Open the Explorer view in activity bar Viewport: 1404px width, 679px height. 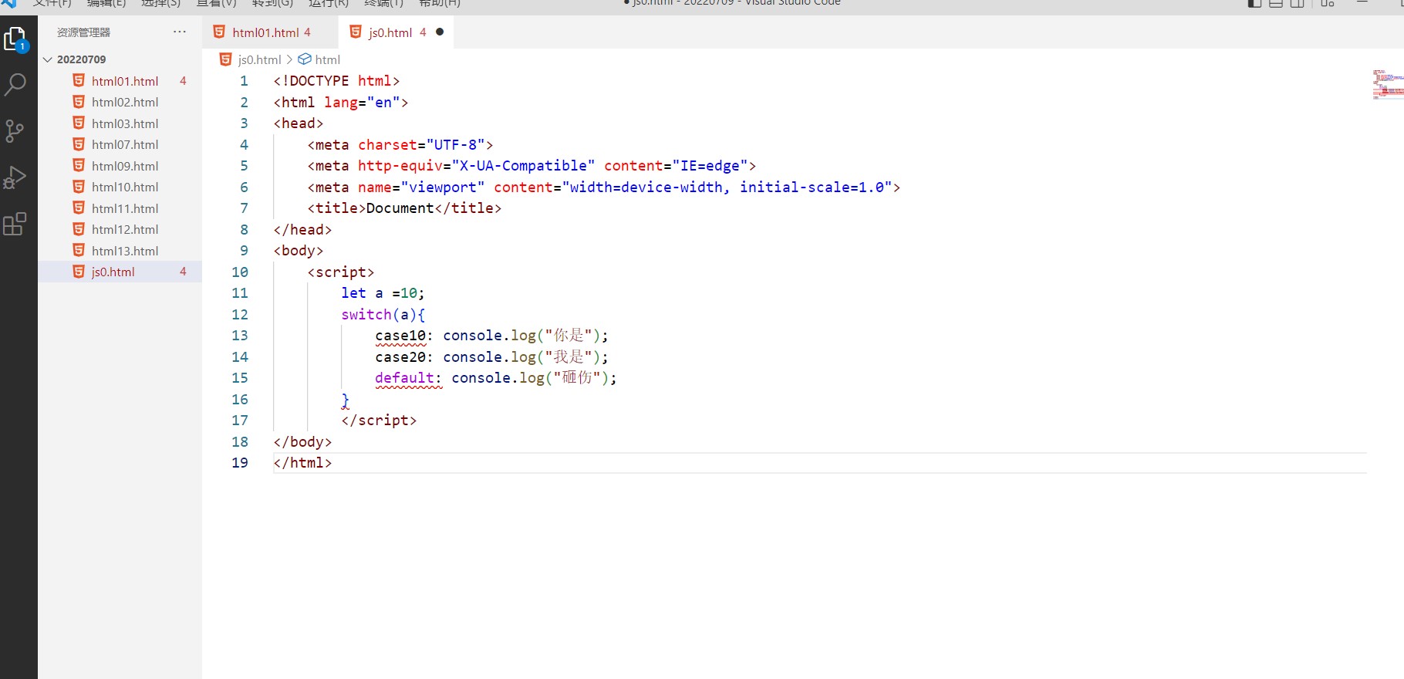pos(15,39)
